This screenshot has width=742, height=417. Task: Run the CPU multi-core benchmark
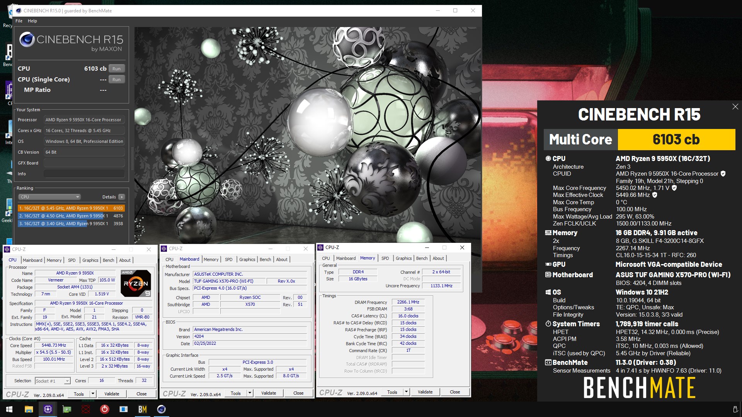[117, 69]
